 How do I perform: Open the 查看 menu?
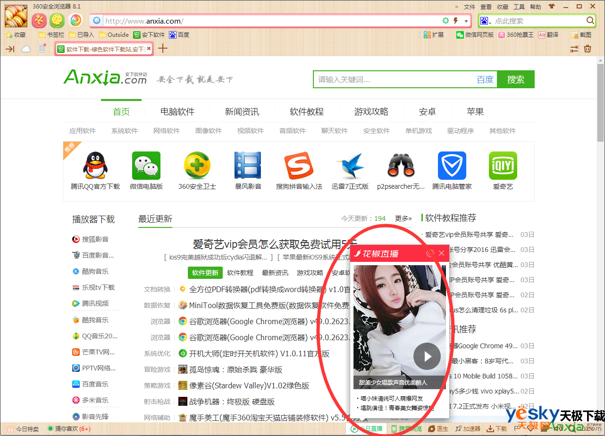[x=486, y=7]
